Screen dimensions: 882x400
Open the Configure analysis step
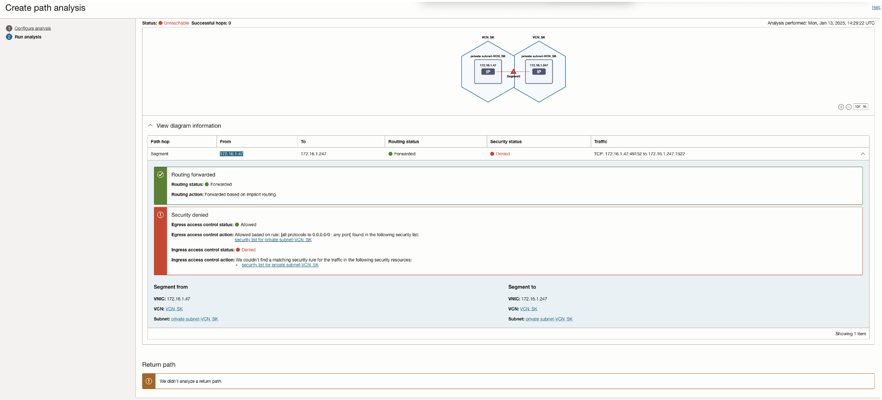coord(32,29)
